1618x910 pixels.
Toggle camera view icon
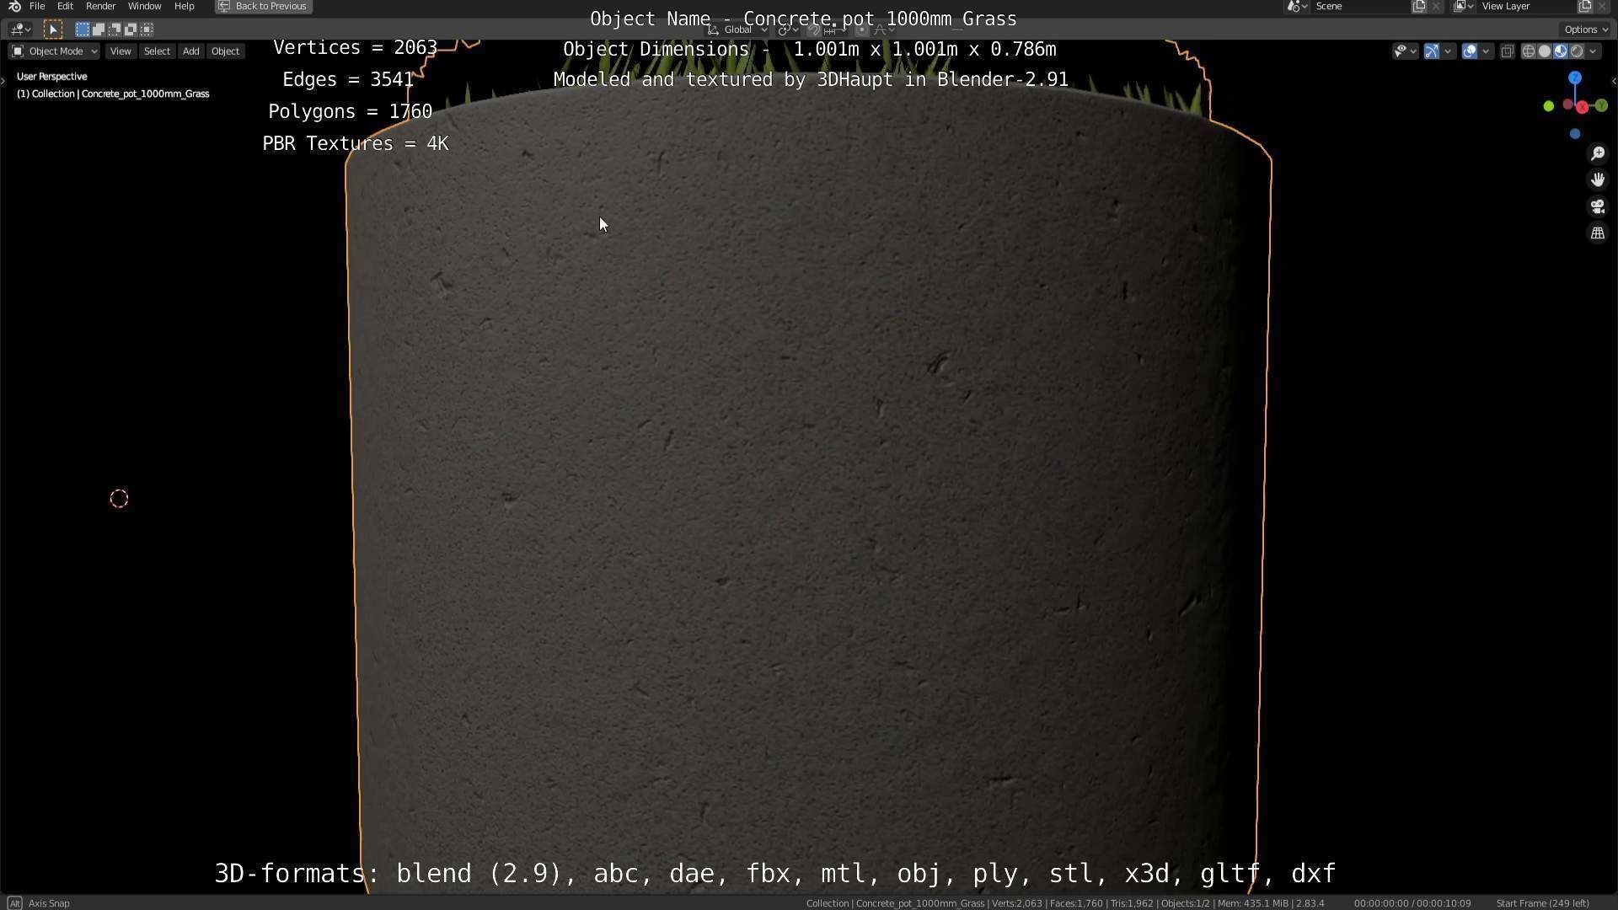pos(1597,206)
